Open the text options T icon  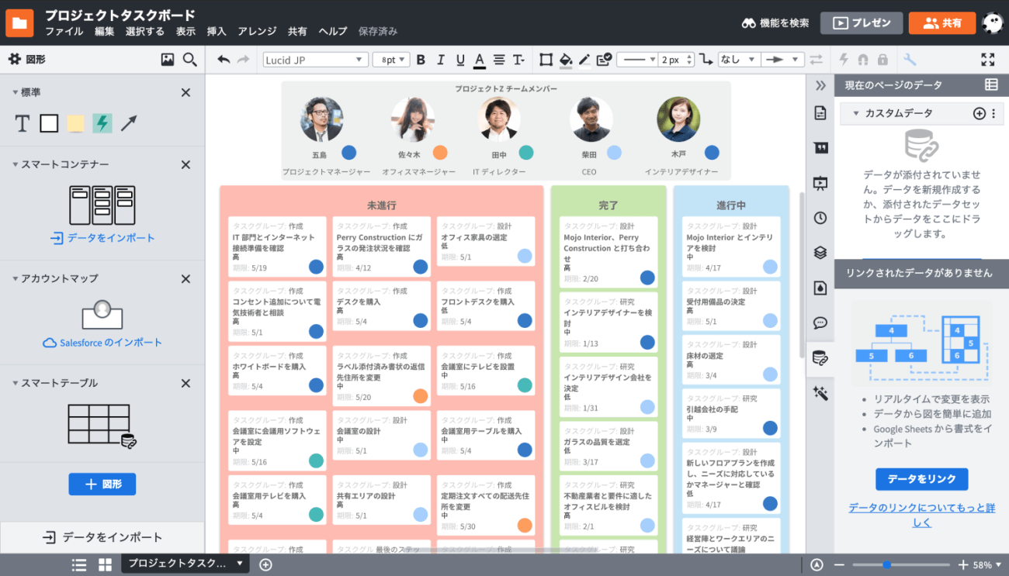click(x=518, y=60)
